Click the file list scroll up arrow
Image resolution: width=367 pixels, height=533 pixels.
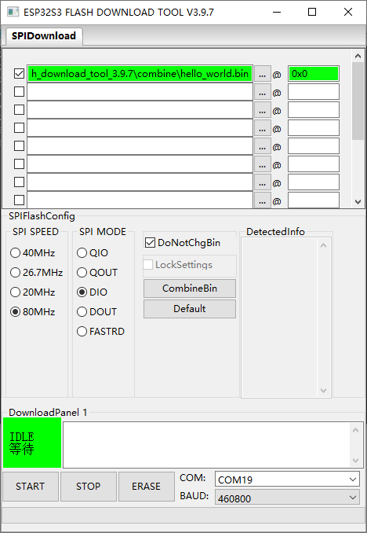coord(358,56)
